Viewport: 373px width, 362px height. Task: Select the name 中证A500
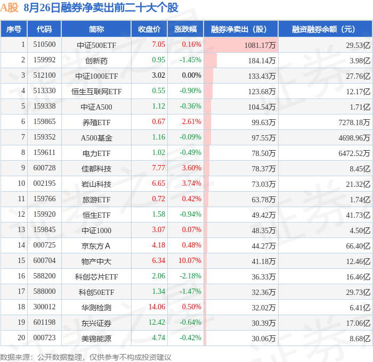[96, 107]
